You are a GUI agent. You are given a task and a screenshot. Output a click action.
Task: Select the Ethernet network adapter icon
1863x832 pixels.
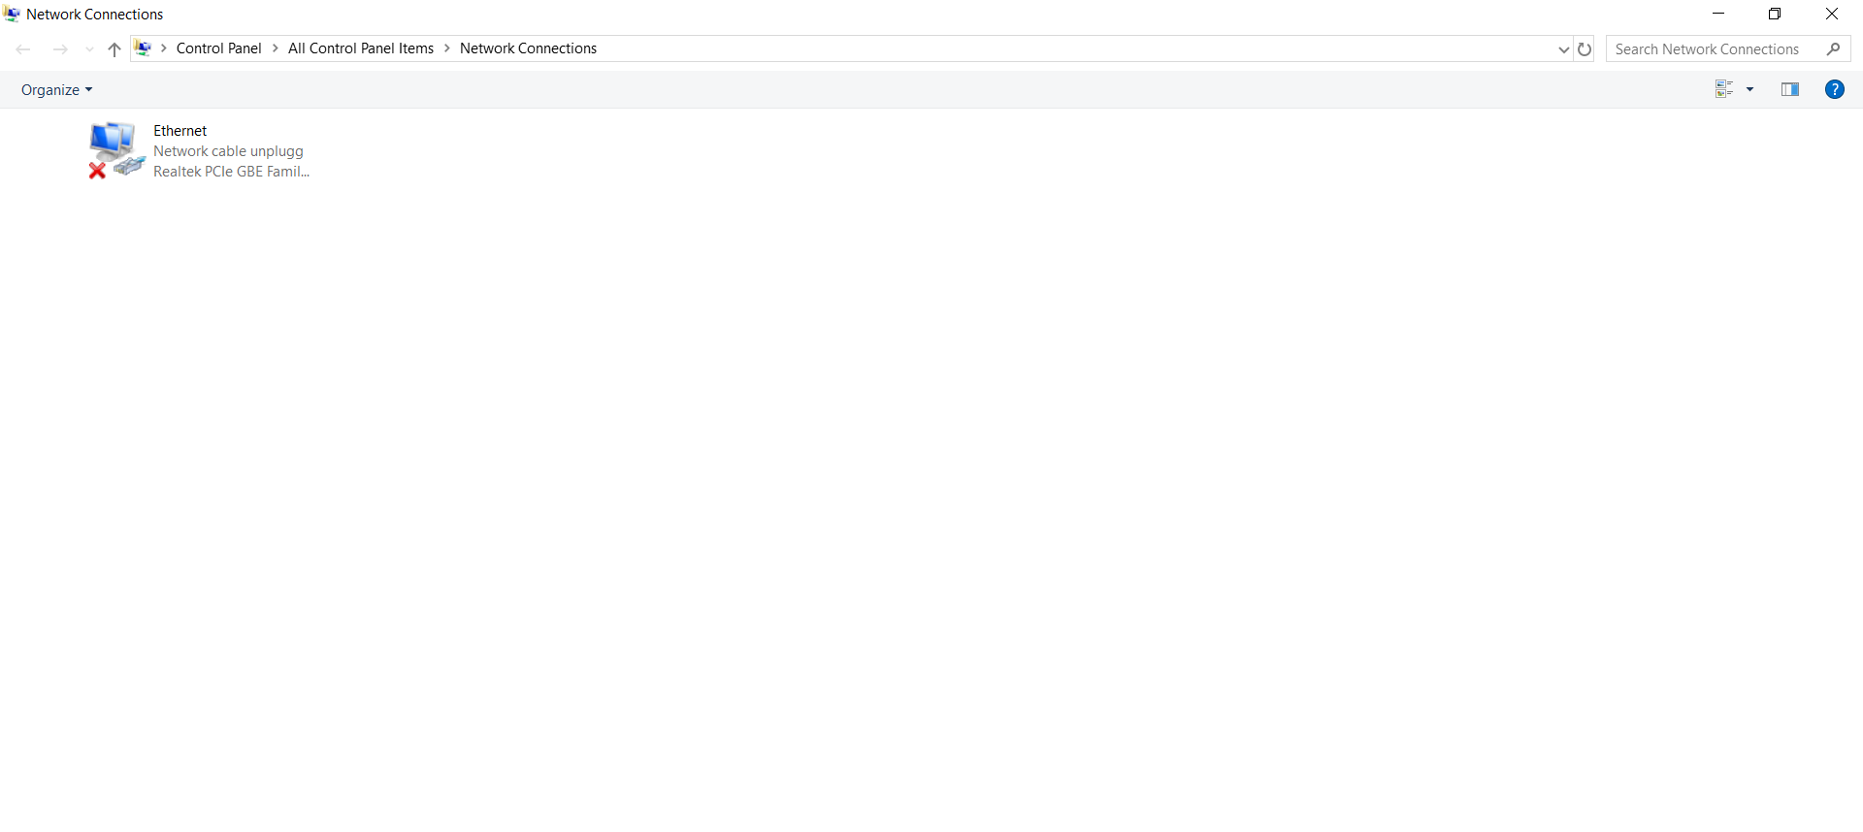coord(116,150)
